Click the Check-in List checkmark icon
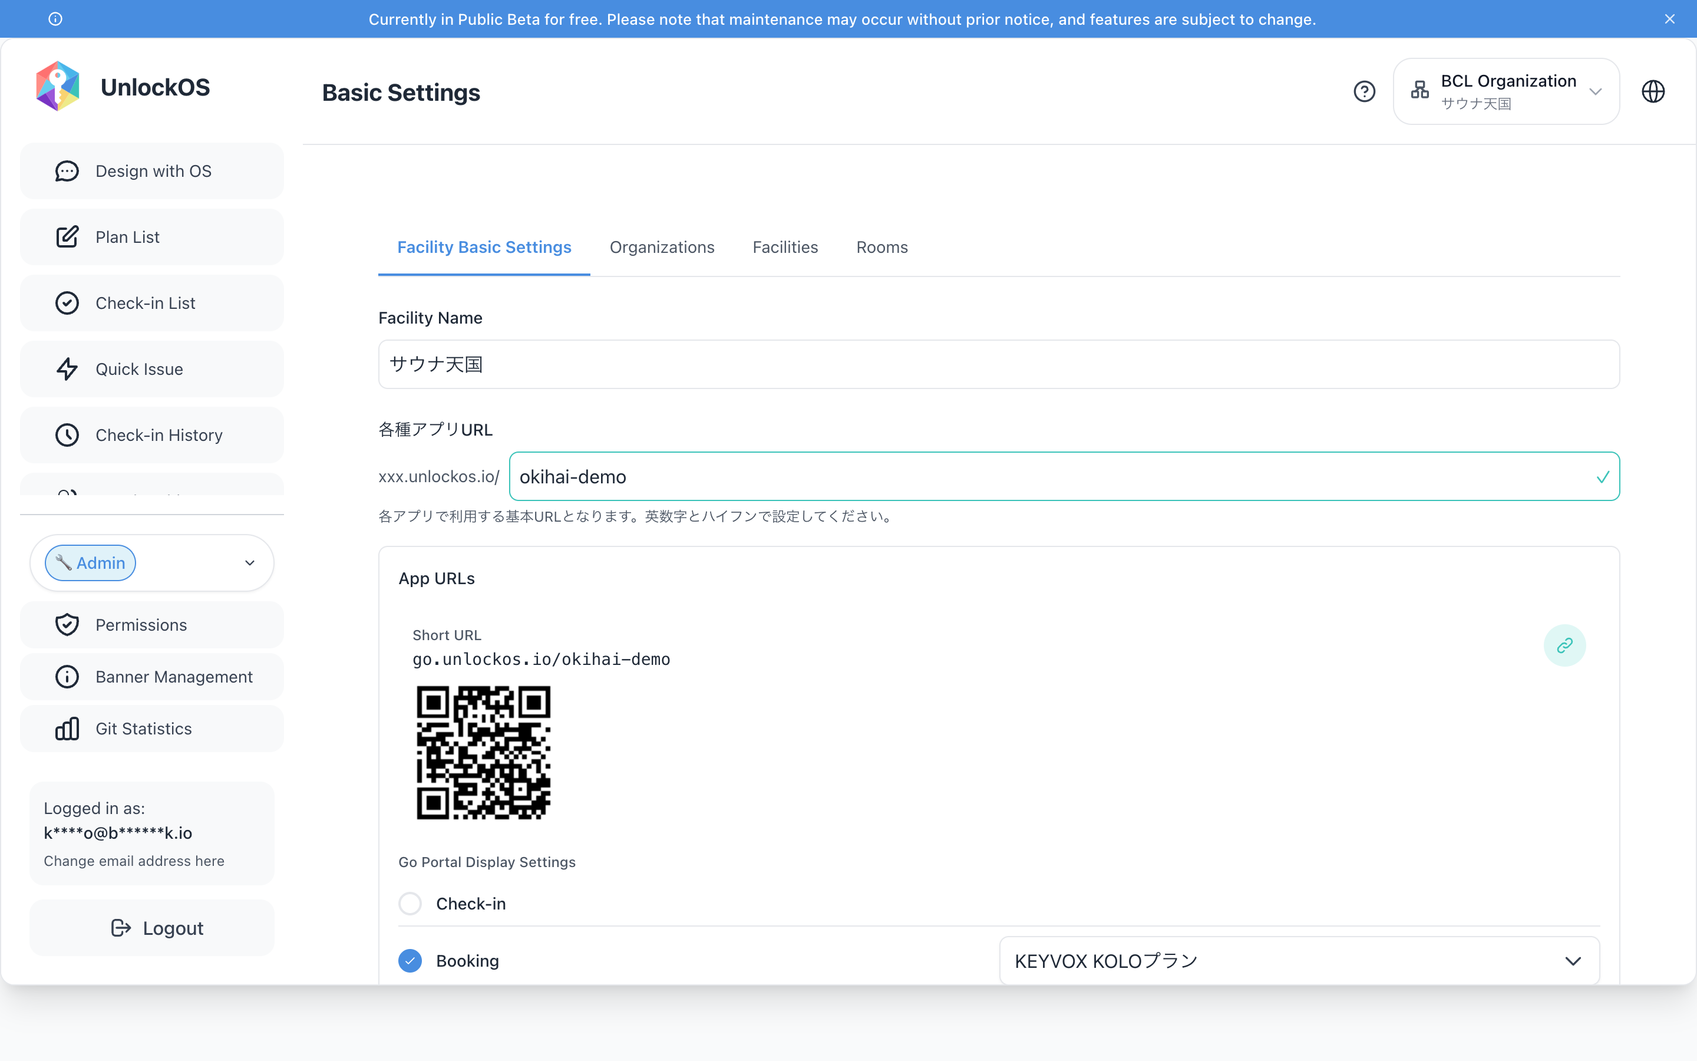This screenshot has height=1061, width=1697. [x=67, y=303]
